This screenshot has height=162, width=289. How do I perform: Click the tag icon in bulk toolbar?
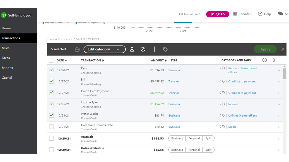[x=165, y=49]
